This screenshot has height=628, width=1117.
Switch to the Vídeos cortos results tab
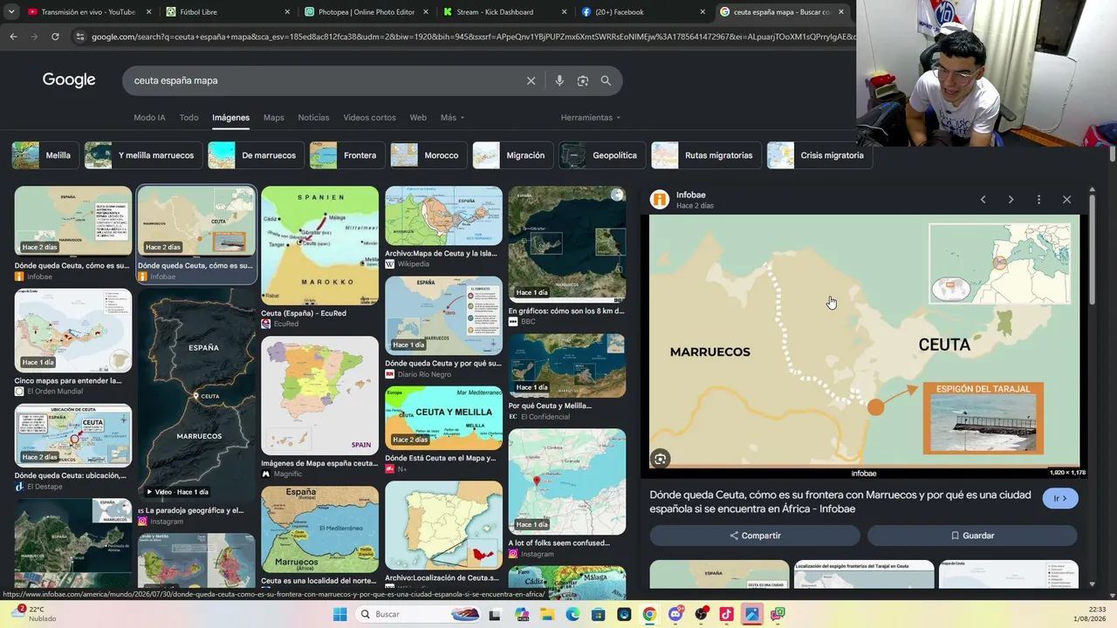tap(369, 118)
